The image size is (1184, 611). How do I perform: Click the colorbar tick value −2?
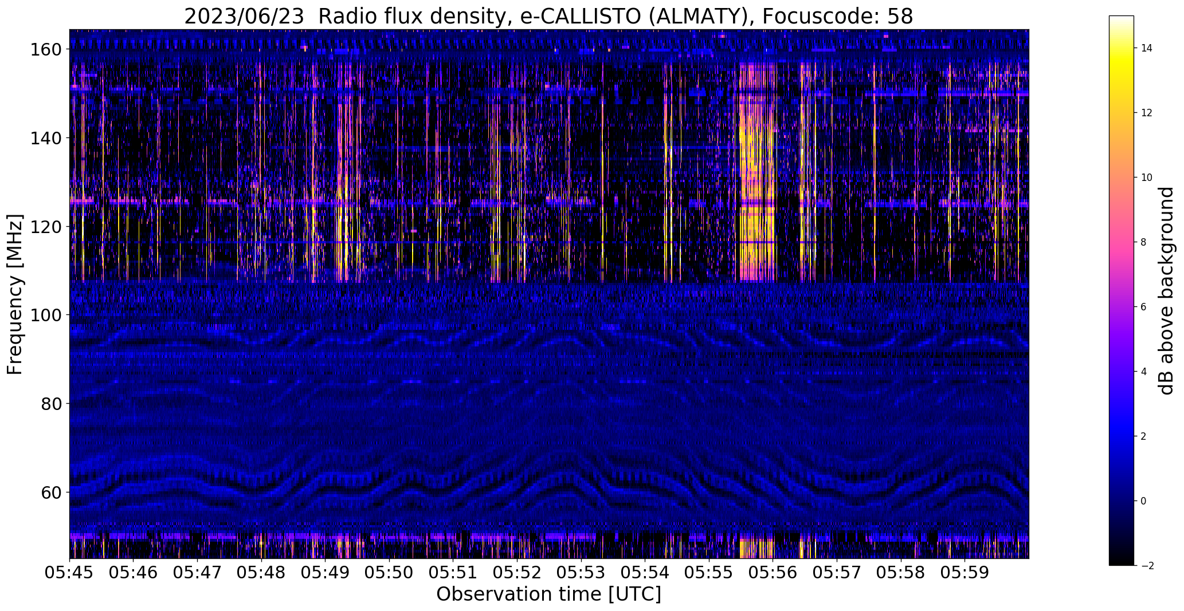[x=1147, y=566]
